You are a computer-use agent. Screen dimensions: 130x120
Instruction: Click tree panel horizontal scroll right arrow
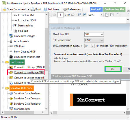click(43, 112)
